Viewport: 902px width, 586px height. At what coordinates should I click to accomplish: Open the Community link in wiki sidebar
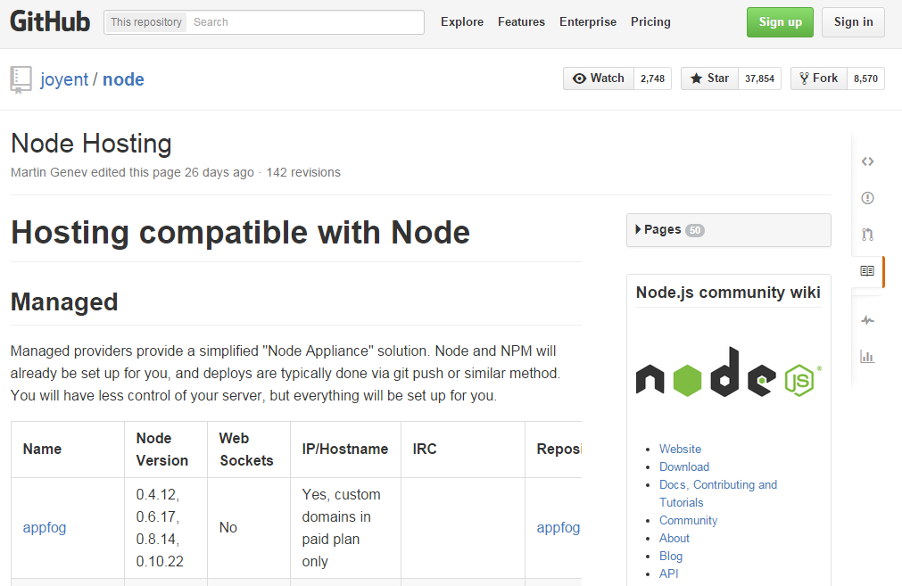point(688,520)
